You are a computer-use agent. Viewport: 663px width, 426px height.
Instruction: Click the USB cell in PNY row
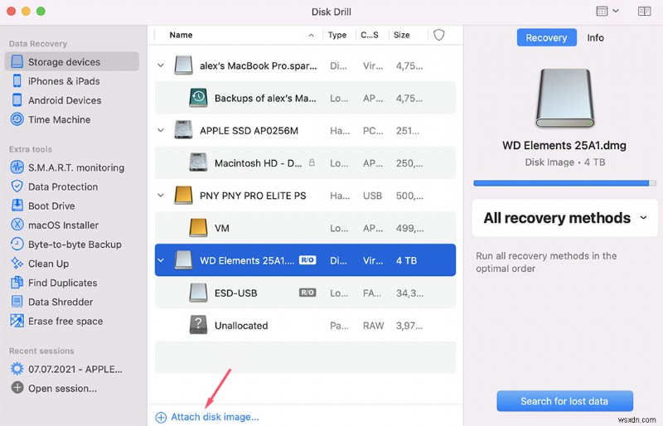[372, 196]
